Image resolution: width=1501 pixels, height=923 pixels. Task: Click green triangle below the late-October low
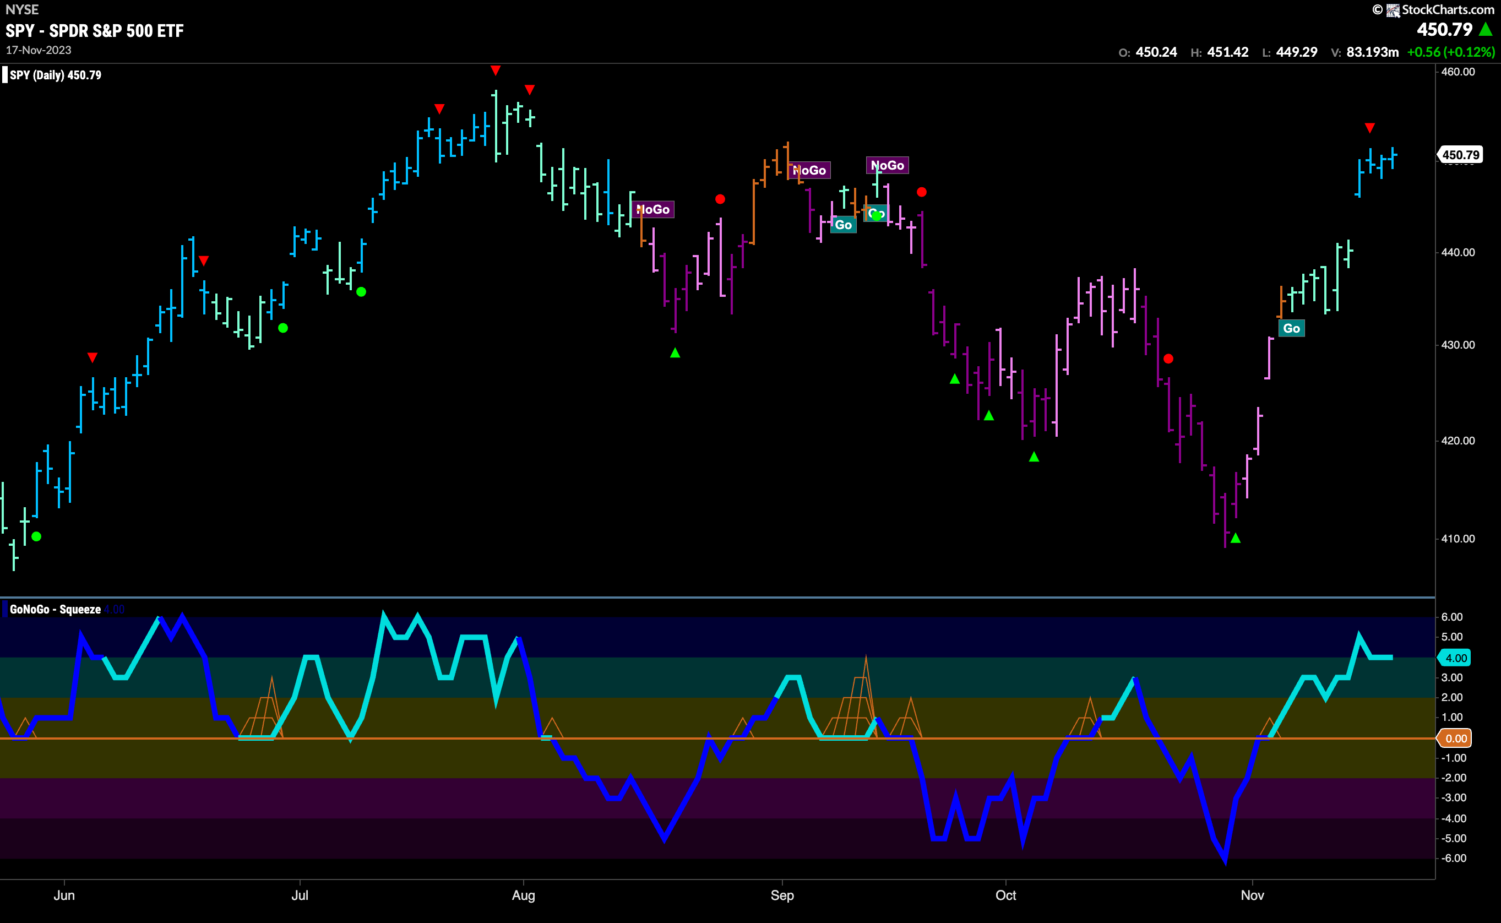pyautogui.click(x=1236, y=538)
